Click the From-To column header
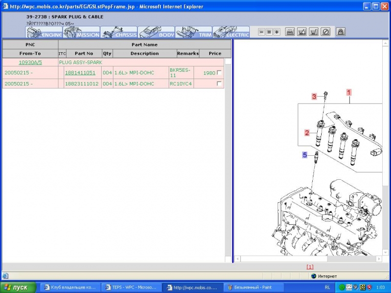 pyautogui.click(x=30, y=53)
